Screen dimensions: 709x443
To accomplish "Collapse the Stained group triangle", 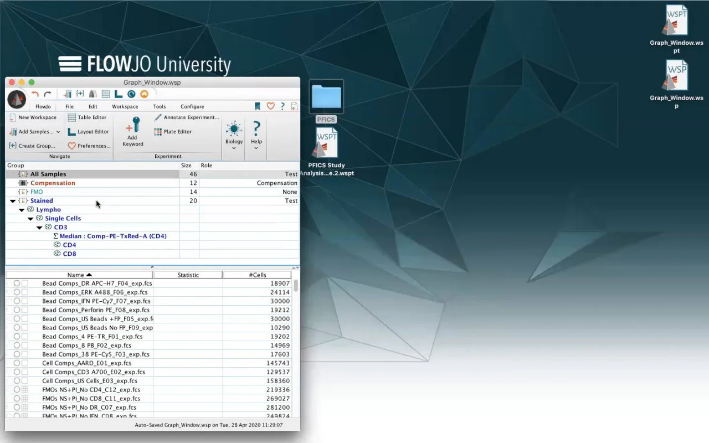I will (13, 201).
